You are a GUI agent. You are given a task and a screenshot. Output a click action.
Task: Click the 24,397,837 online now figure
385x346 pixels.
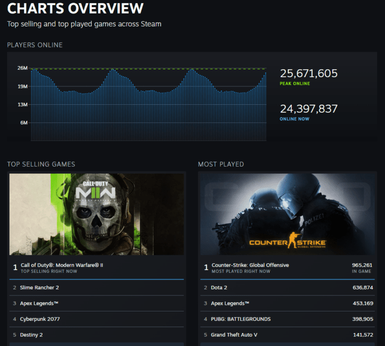309,109
